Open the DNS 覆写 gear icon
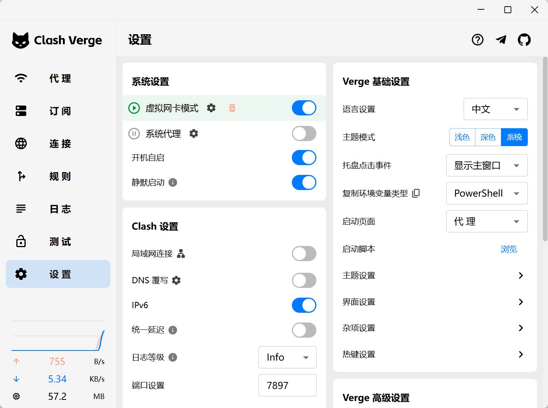548x408 pixels. coord(176,280)
